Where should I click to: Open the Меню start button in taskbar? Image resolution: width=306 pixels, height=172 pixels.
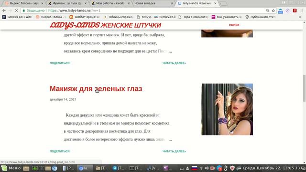[x=11, y=168]
